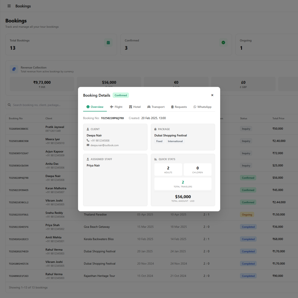298x298 pixels.
Task: Click booking number TO250220P6Q7R8 in dialog
Action: (x=112, y=118)
